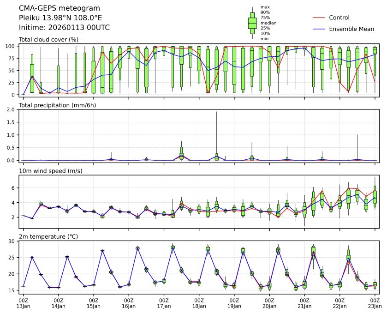The image size is (387, 314).
Task: Select the 'Total cloud cover (%)' panel title
Action: [x=48, y=40]
